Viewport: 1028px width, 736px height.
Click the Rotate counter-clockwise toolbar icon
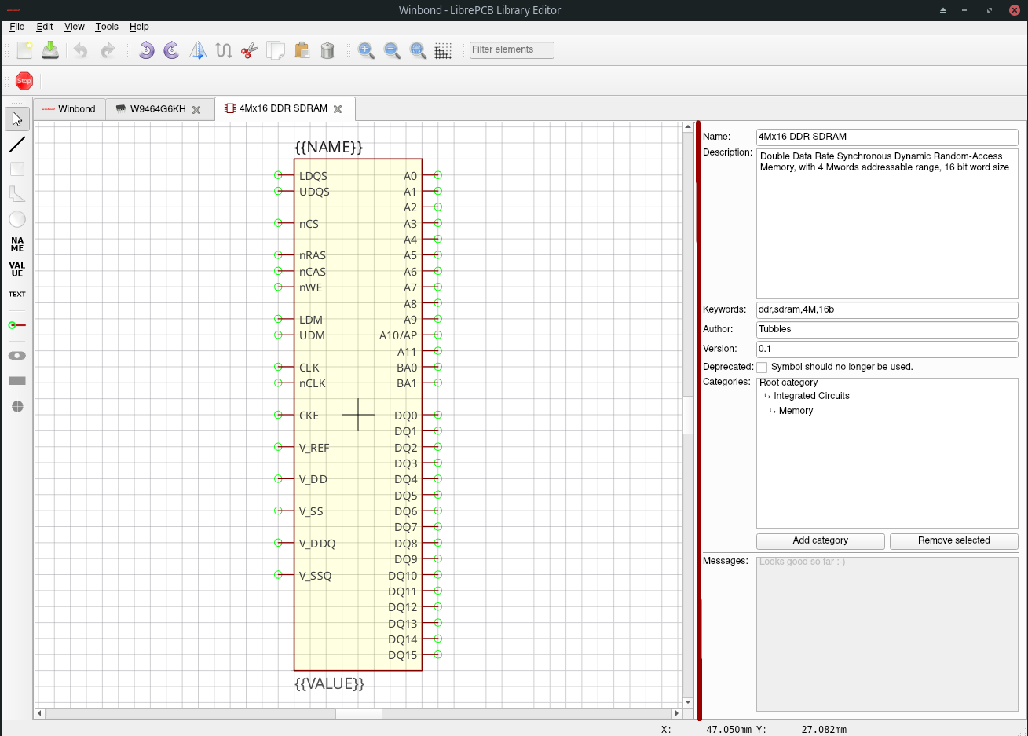(145, 49)
